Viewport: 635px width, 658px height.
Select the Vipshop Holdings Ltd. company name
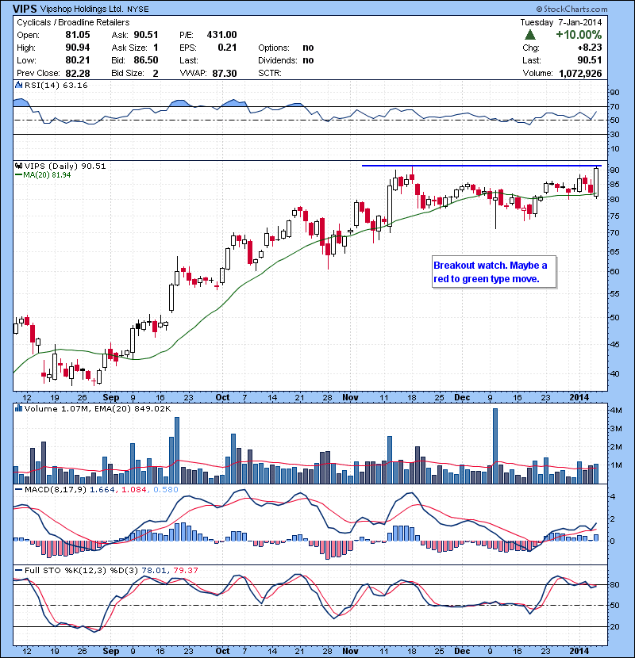[x=82, y=9]
